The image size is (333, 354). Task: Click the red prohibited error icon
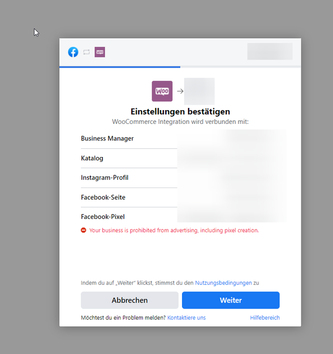(84, 230)
